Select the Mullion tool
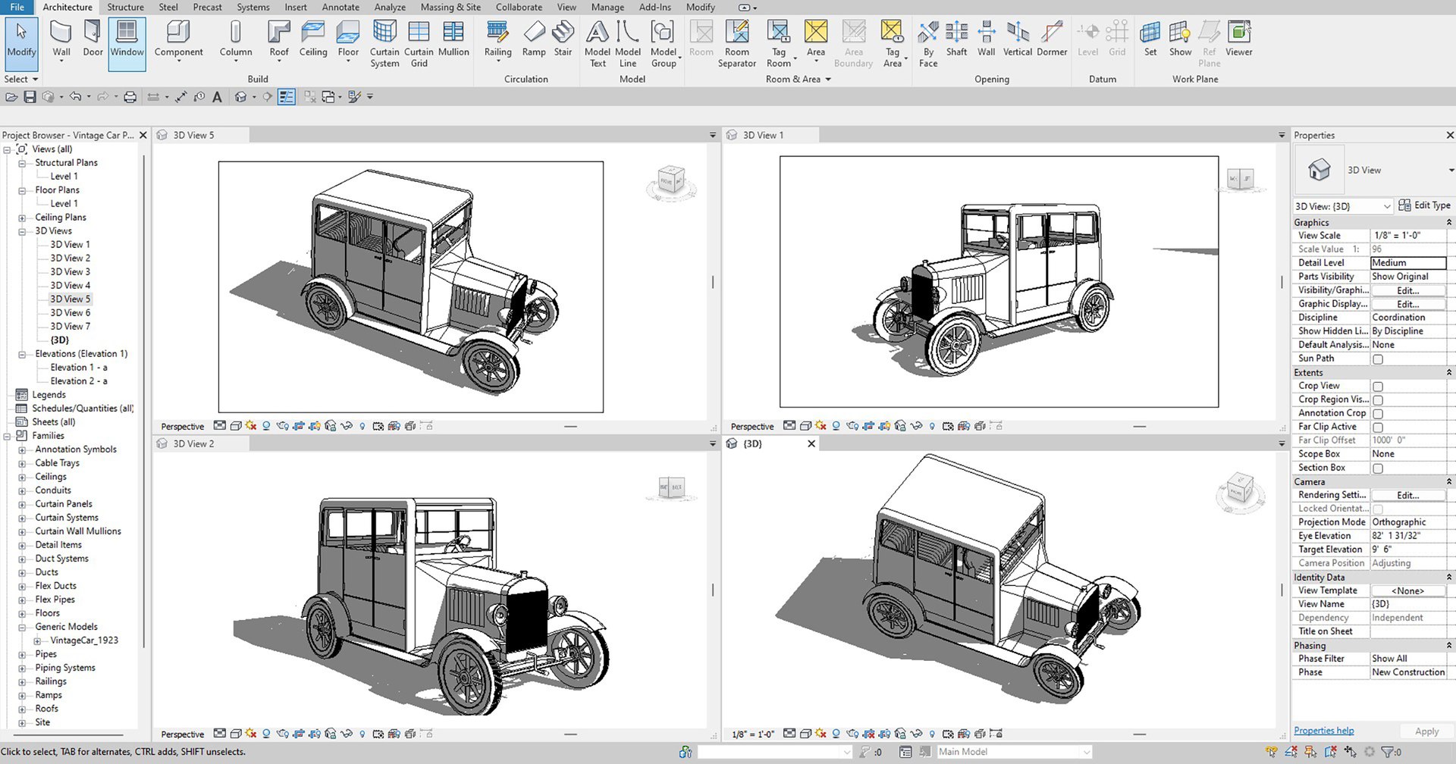1456x764 pixels. (x=453, y=39)
